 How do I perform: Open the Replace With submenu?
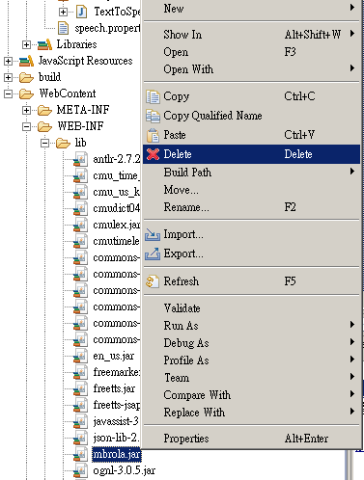tap(251, 413)
